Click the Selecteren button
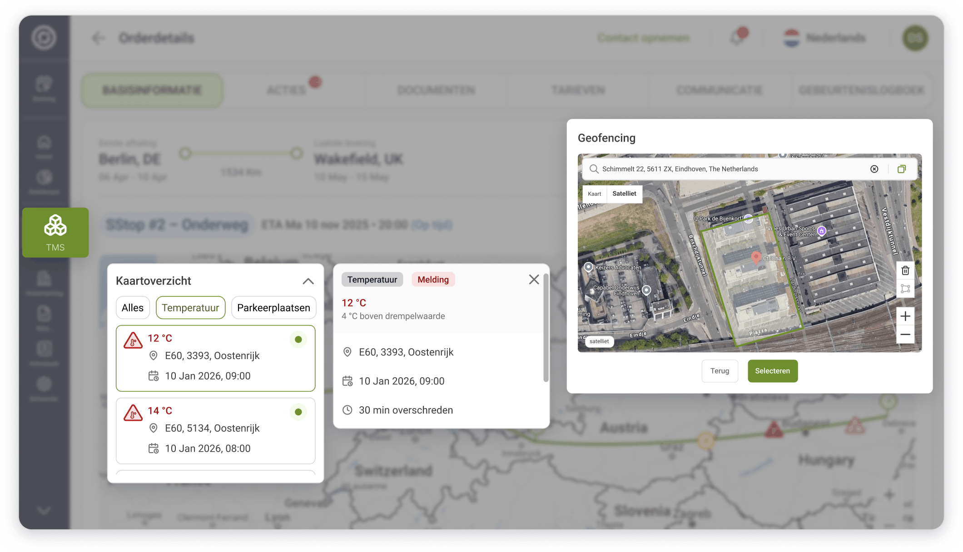 click(772, 371)
